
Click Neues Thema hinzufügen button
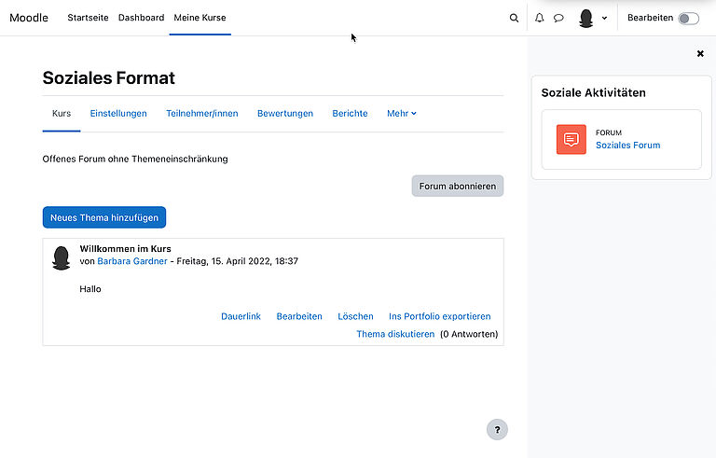tap(104, 217)
